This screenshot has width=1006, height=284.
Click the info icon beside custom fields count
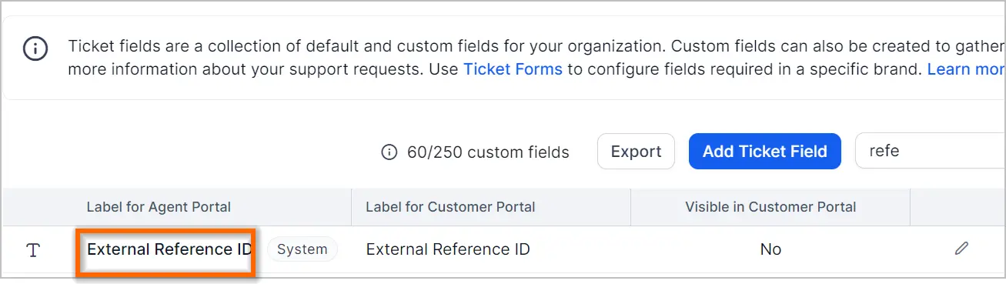pos(389,152)
